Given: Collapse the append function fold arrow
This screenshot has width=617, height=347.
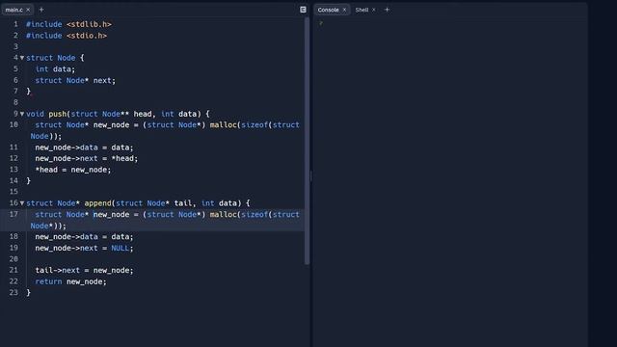Looking at the screenshot, I should click(x=22, y=203).
